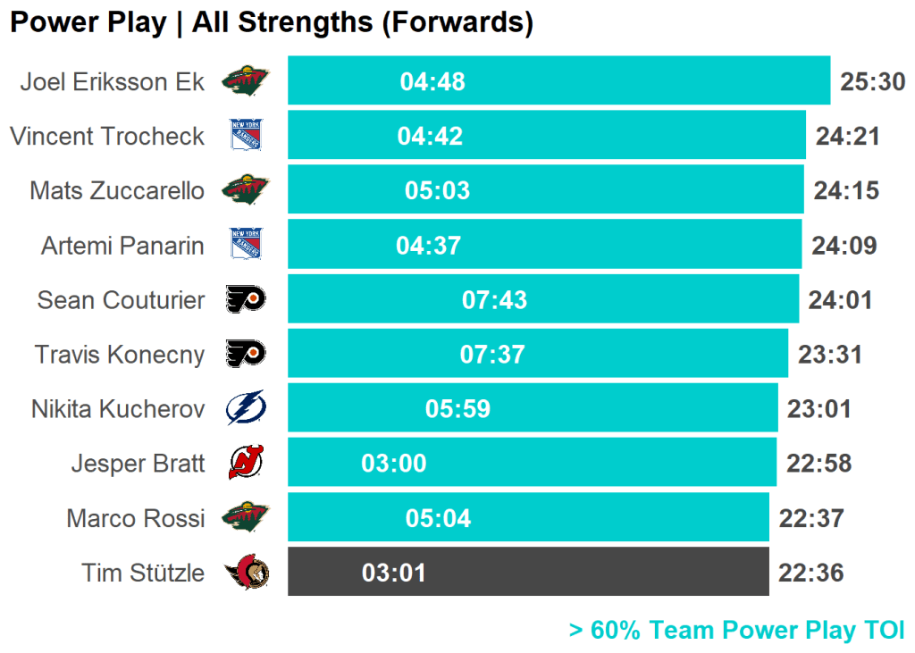Click Mats Zuccarello's Wild logo
This screenshot has width=915, height=653.
click(x=245, y=191)
